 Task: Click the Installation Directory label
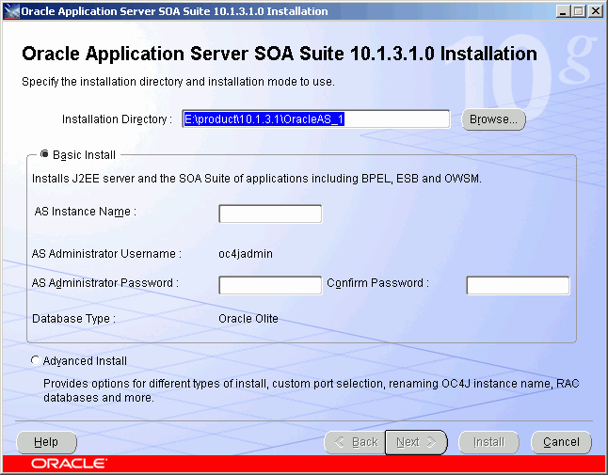tap(117, 119)
